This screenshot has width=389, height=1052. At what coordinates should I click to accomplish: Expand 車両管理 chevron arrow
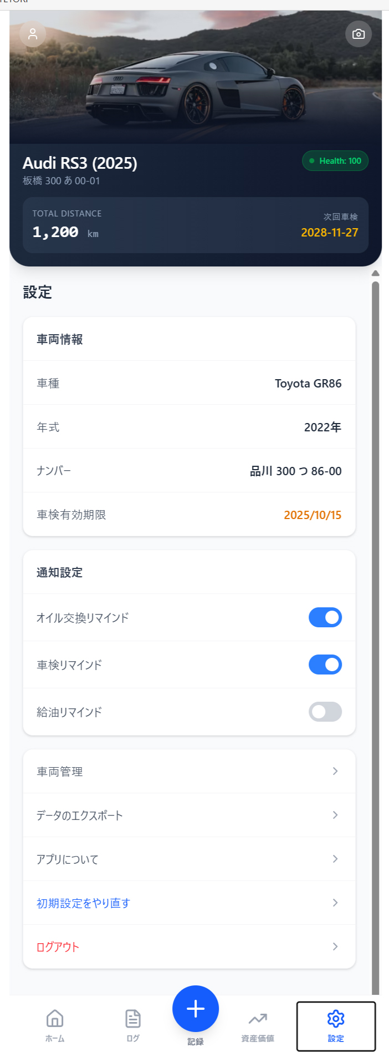335,771
